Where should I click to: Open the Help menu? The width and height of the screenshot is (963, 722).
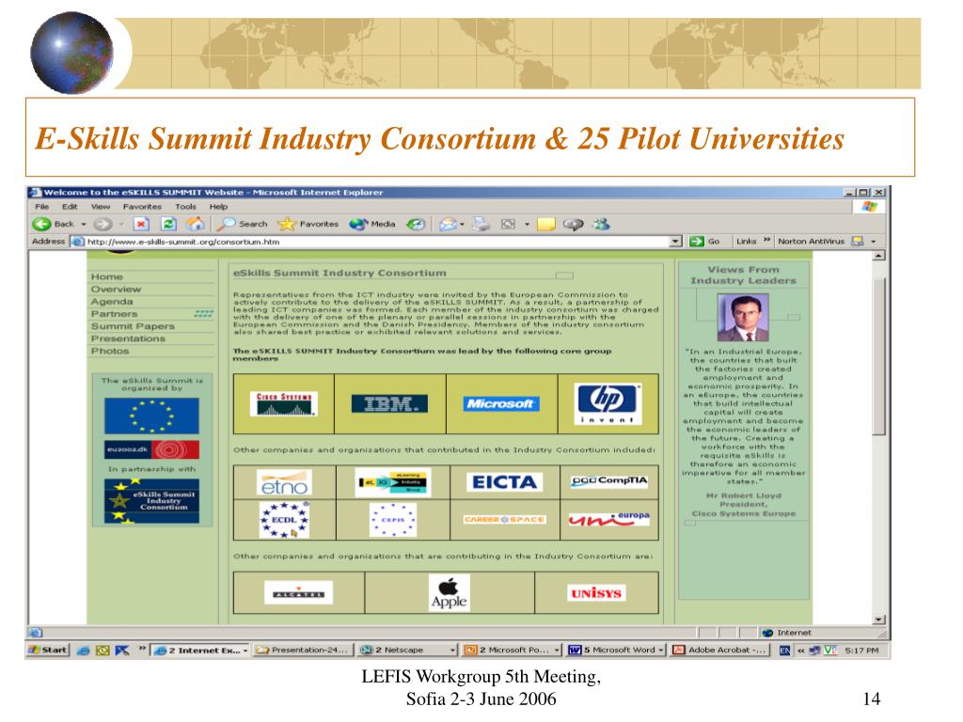point(218,207)
